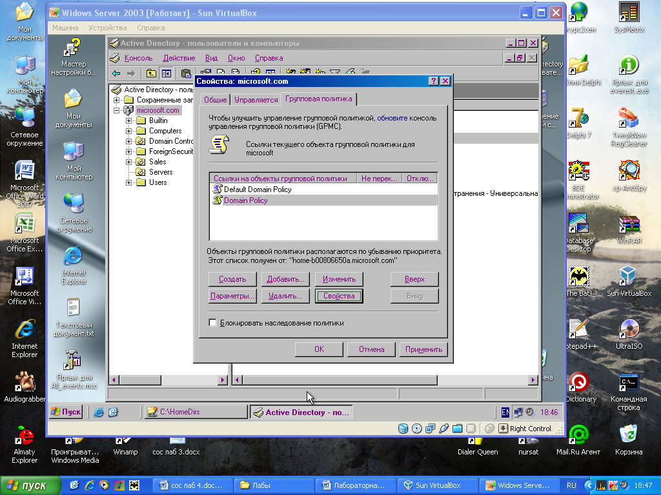The width and height of the screenshot is (661, 495).
Task: Click the Up one level folder icon
Action: 151,73
